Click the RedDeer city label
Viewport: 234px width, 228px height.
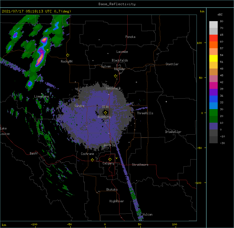click(x=119, y=69)
